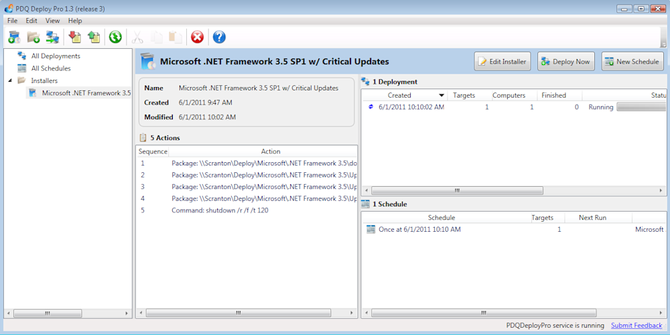Viewport: 670px width, 335px height.
Task: Click the Edit Installer button
Action: pyautogui.click(x=503, y=62)
